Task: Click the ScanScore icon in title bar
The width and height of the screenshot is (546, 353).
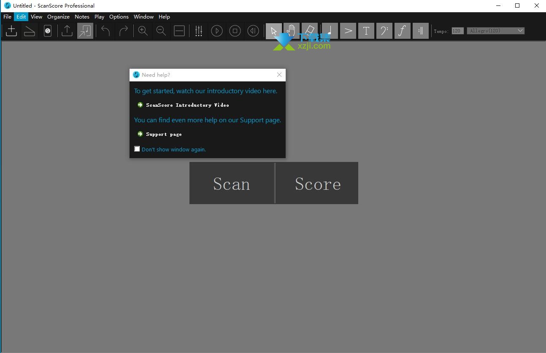Action: click(7, 5)
